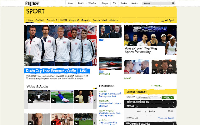
Task: Select the Athletics sport tab
Action: pos(114,20)
